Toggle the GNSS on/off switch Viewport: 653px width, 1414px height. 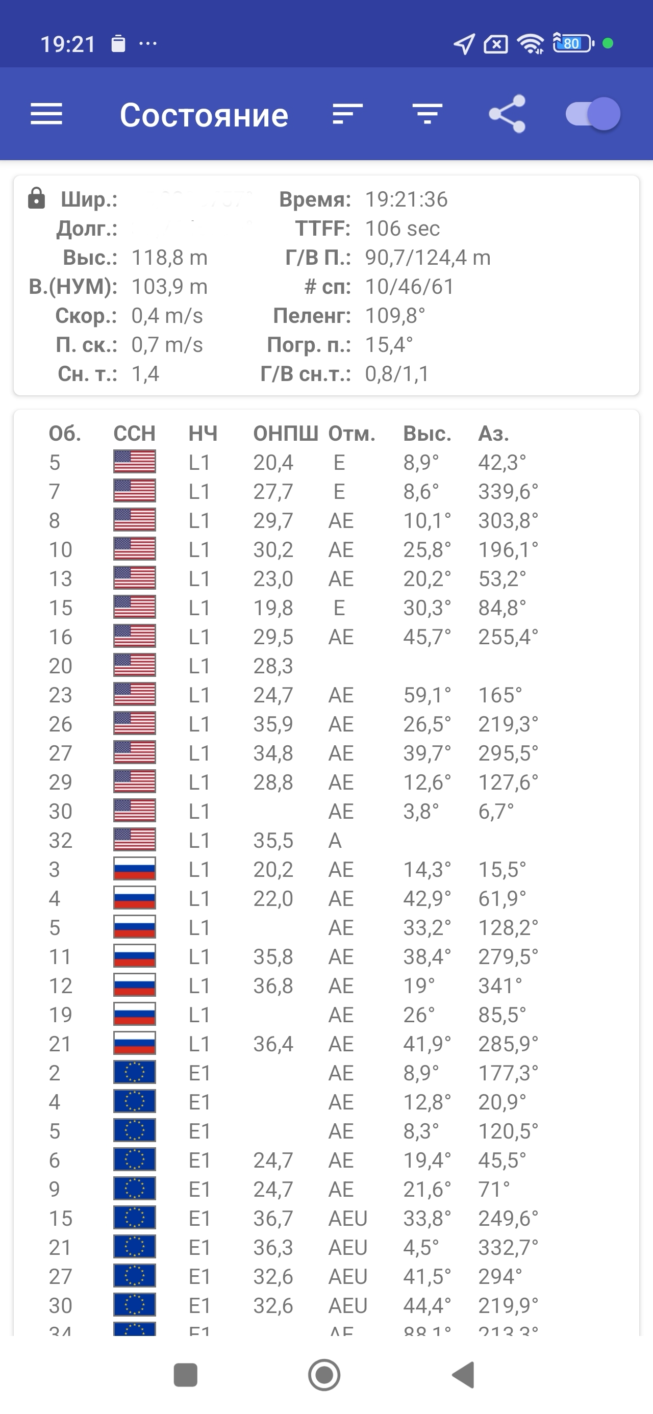point(593,114)
